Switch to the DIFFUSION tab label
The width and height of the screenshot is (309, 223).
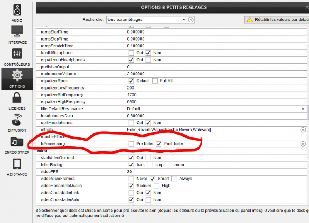coord(17,130)
